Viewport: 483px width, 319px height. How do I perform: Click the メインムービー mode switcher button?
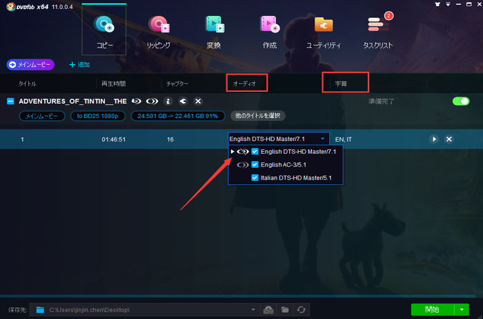(x=30, y=64)
